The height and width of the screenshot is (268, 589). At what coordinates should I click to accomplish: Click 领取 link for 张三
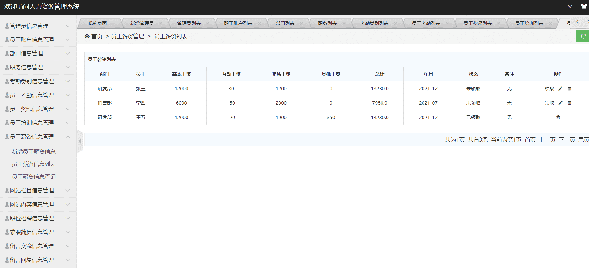[x=549, y=88]
